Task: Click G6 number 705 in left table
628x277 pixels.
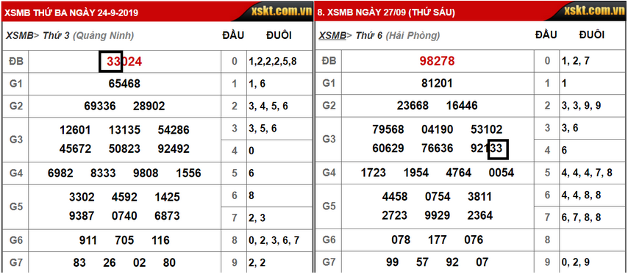Action: [124, 240]
